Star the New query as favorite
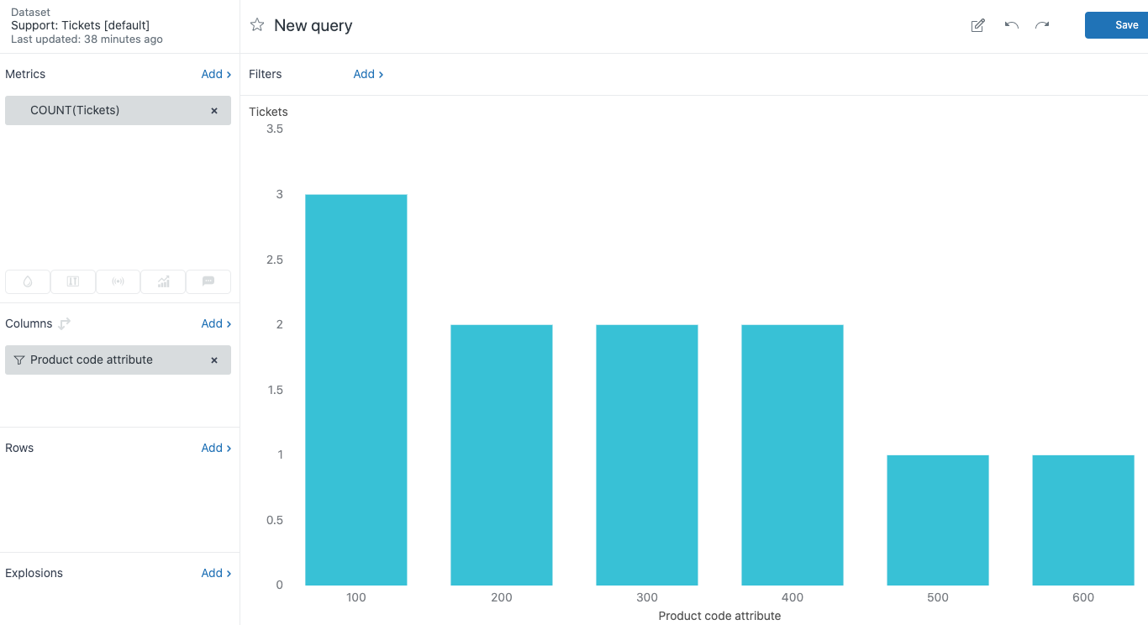This screenshot has height=625, width=1148. (x=257, y=25)
